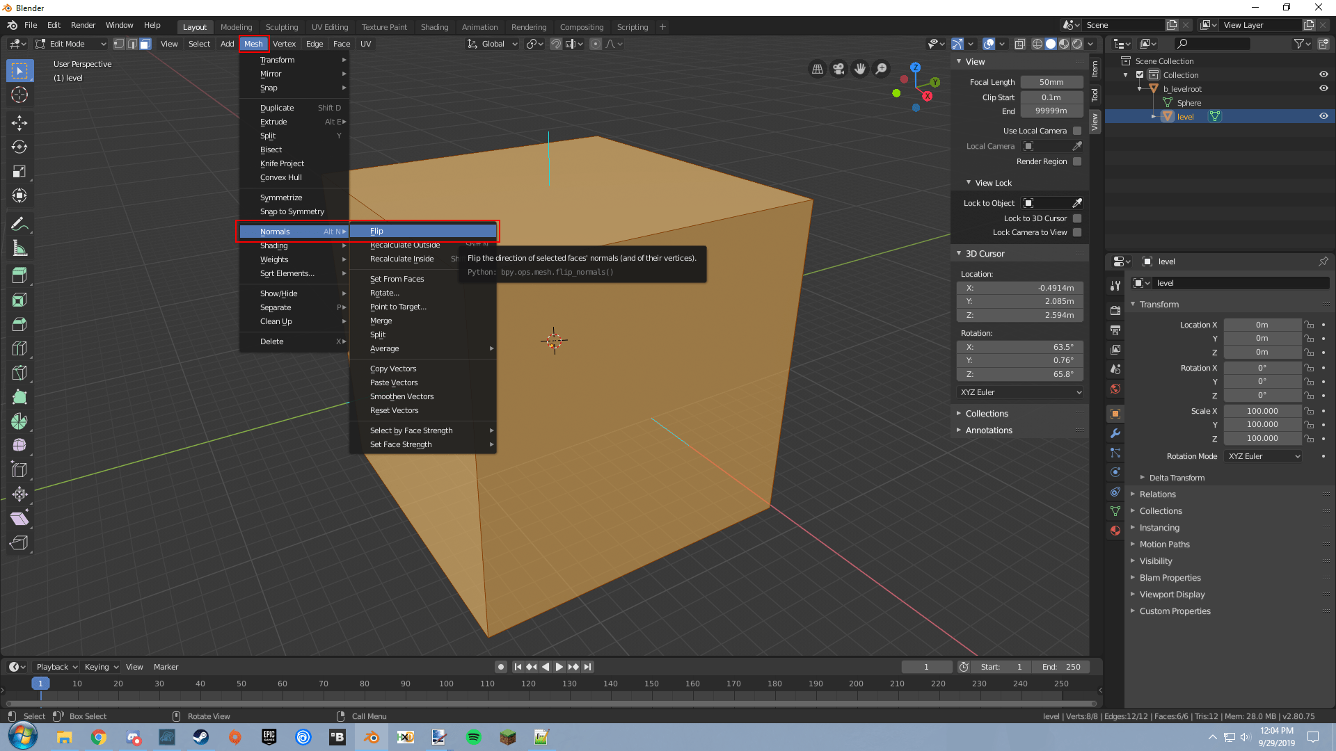Select the Rotate tool
Viewport: 1336px width, 751px height.
click(x=19, y=147)
